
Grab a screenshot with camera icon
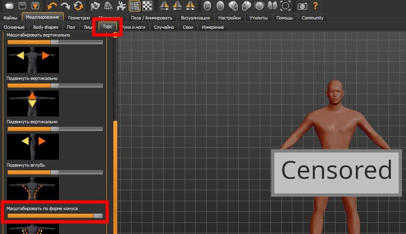302,6
